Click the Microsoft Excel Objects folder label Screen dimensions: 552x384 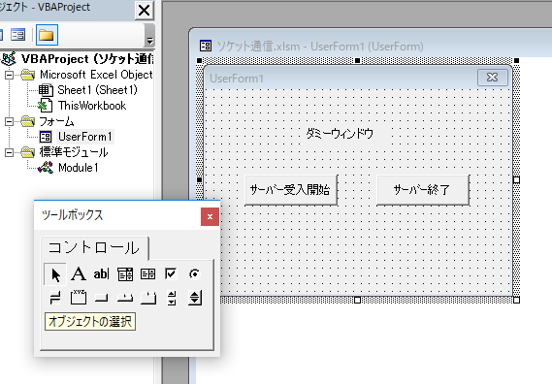click(x=96, y=75)
